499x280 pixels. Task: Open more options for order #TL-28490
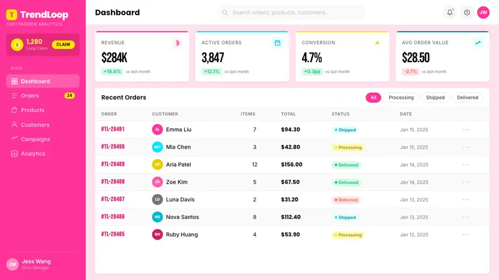466,147
